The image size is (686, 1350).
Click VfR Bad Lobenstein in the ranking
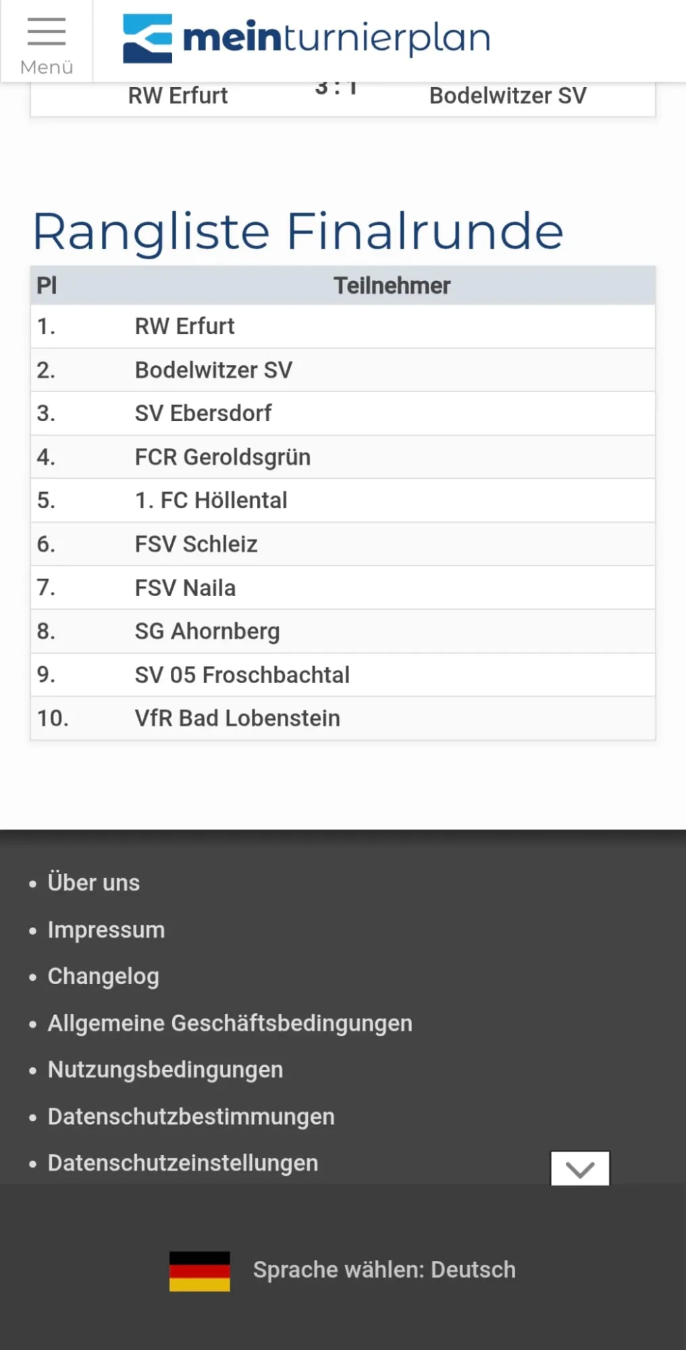coord(237,718)
